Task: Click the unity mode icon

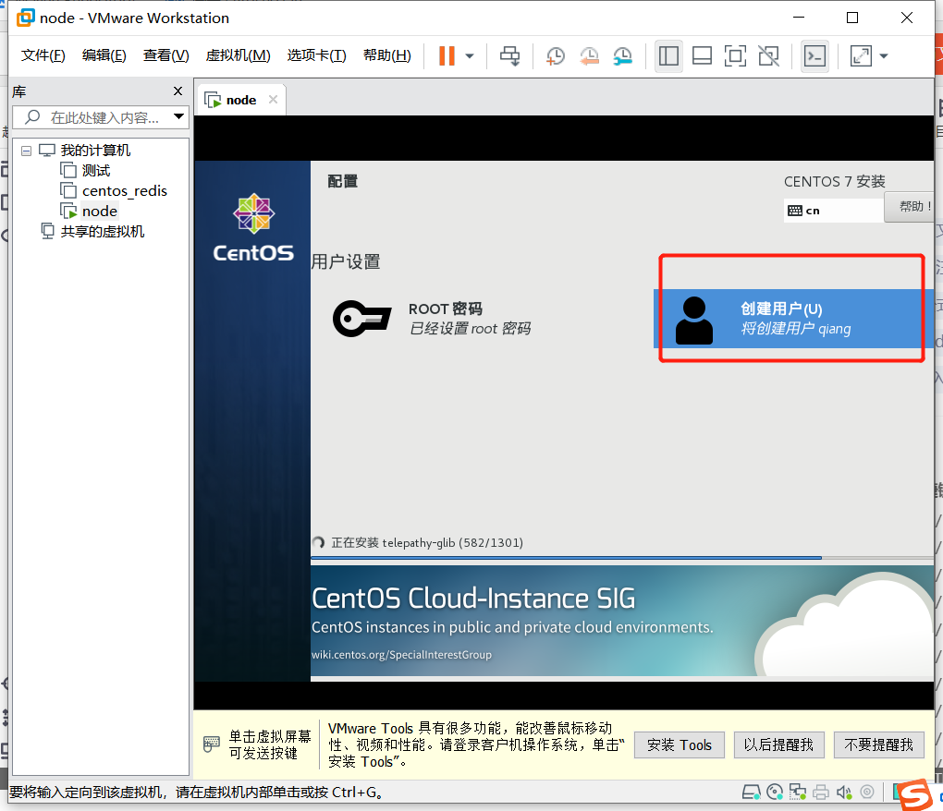Action: 768,56
